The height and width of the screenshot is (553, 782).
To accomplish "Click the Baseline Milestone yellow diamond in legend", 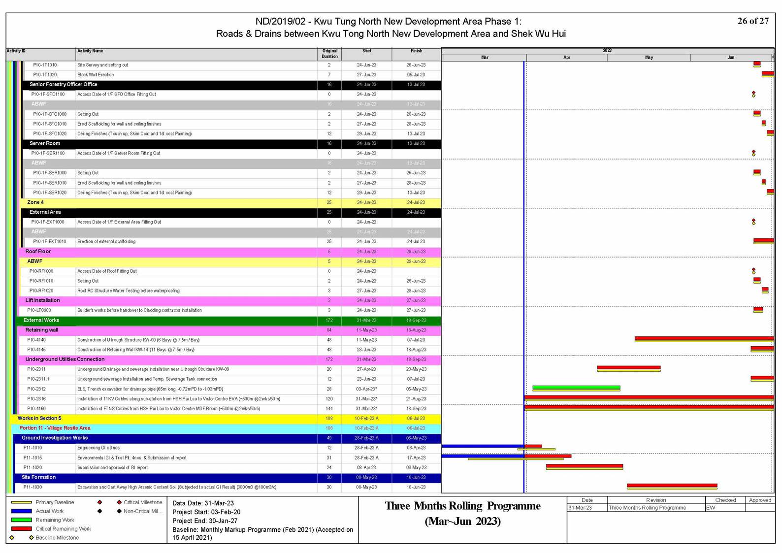I will [x=31, y=538].
